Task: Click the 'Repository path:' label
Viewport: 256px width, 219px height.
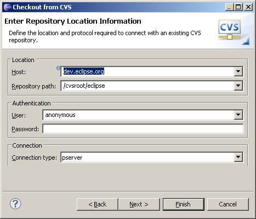Action: (x=34, y=86)
